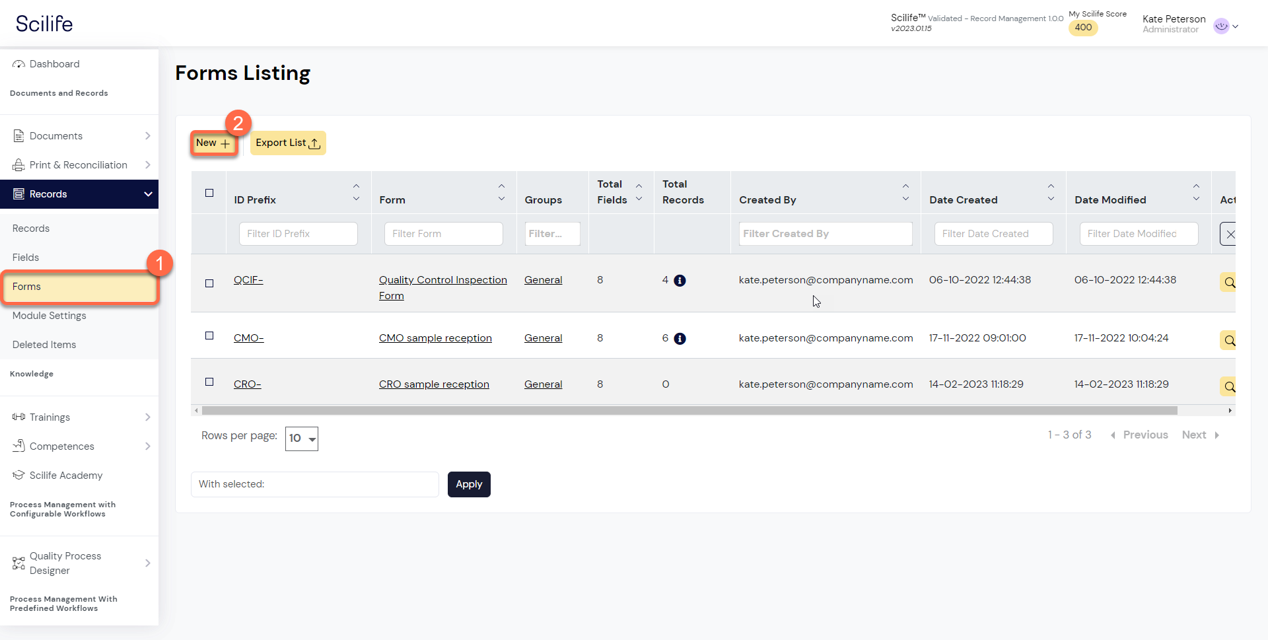Sort by the ID Prefix column arrows
The height and width of the screenshot is (640, 1268).
coord(356,192)
